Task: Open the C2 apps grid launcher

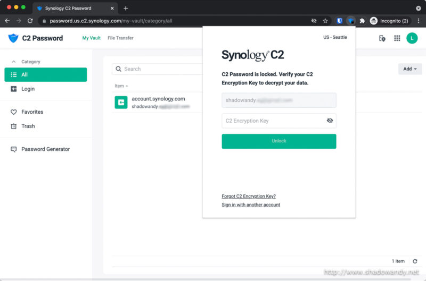Action: 397,38
